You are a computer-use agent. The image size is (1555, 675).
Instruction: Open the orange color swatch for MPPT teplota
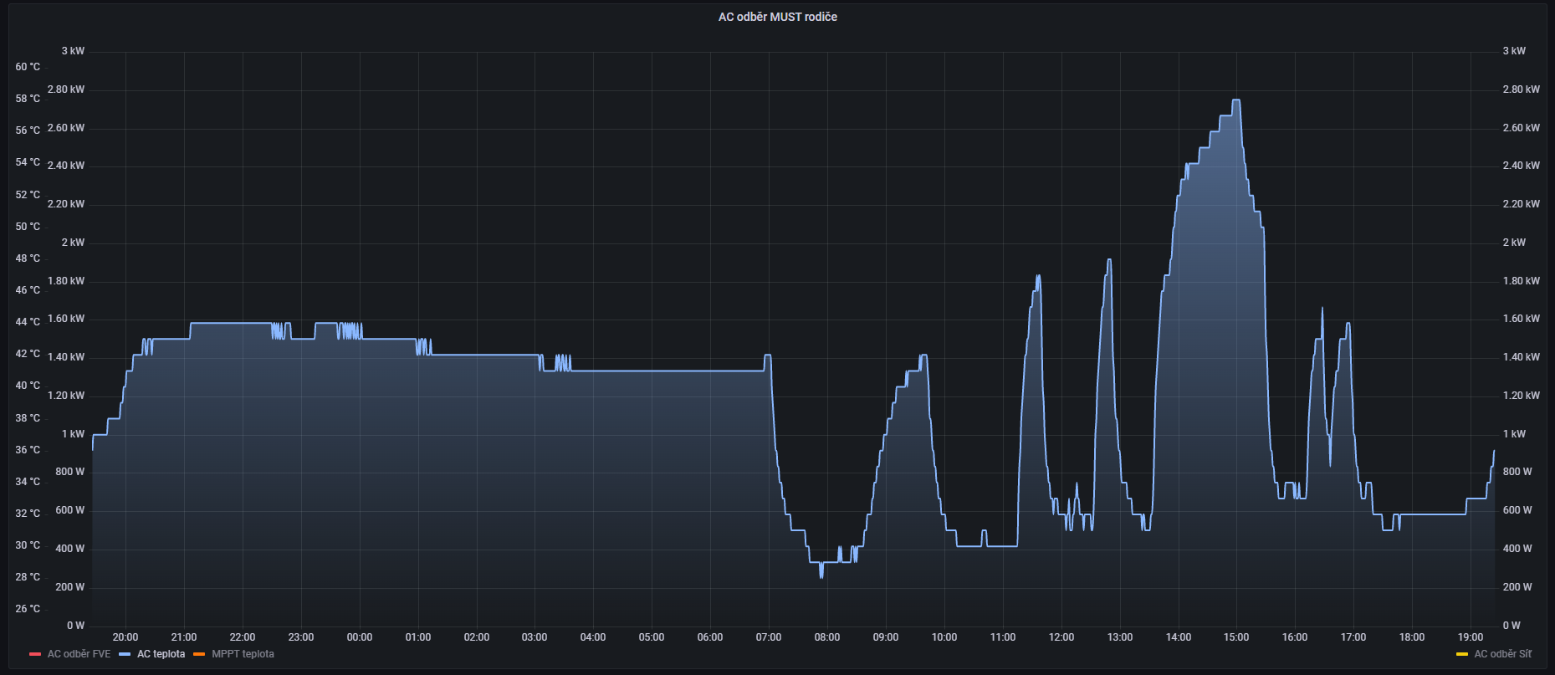click(x=199, y=654)
